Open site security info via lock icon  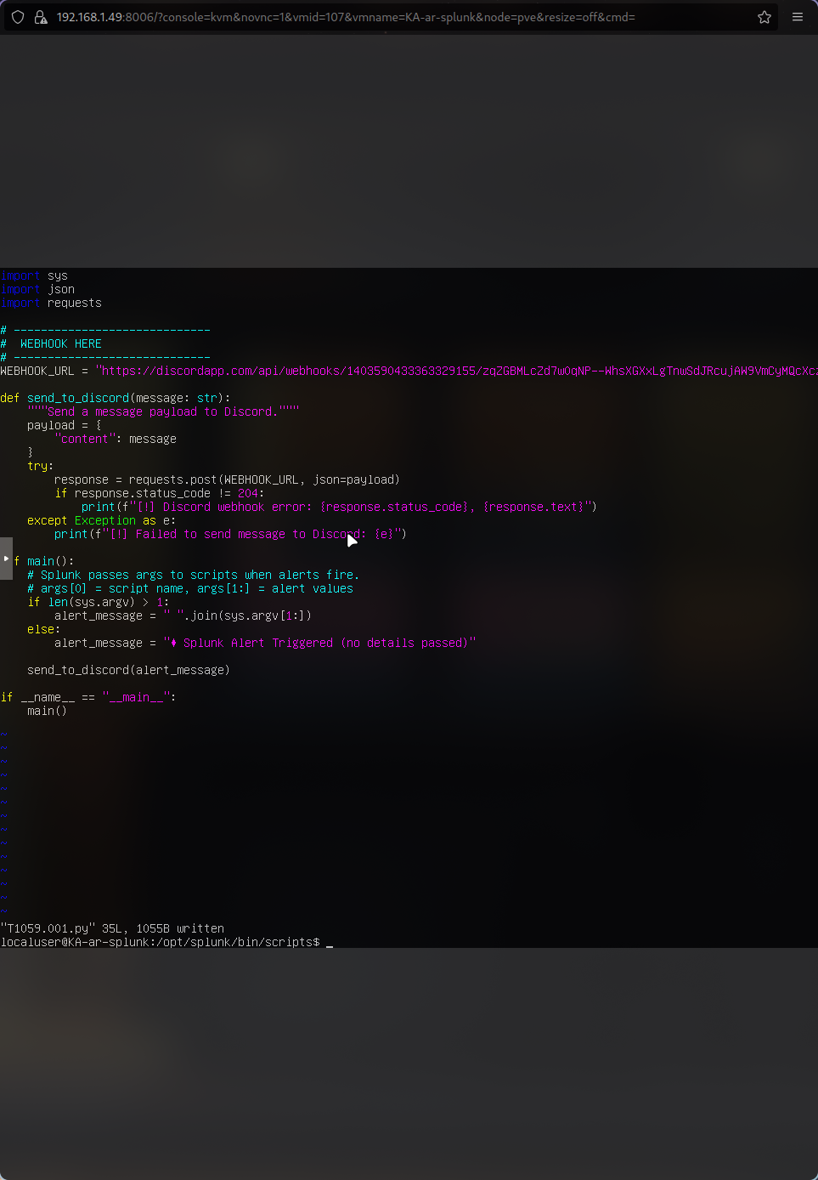tap(41, 17)
